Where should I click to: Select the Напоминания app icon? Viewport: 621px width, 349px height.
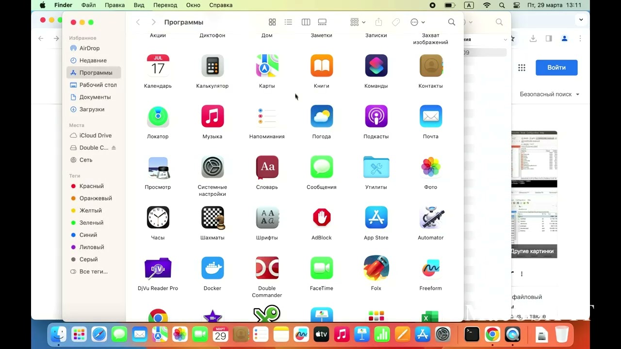267,116
